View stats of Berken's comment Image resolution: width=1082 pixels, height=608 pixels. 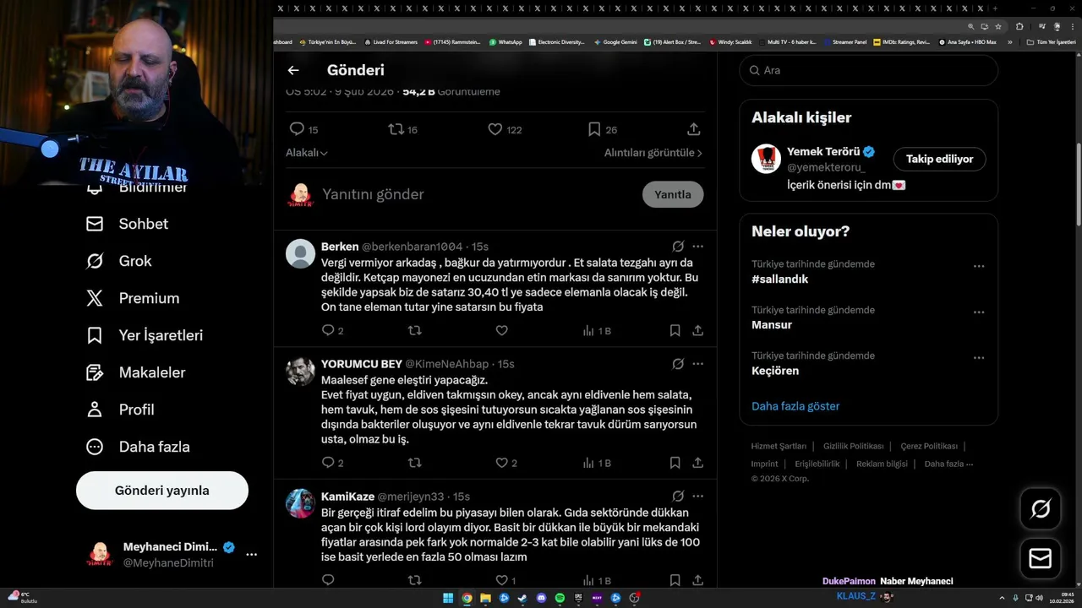596,330
